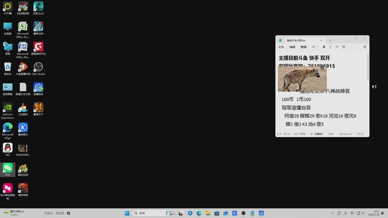Add a new Notepad tab
The width and height of the screenshot is (388, 218).
coord(330,40)
